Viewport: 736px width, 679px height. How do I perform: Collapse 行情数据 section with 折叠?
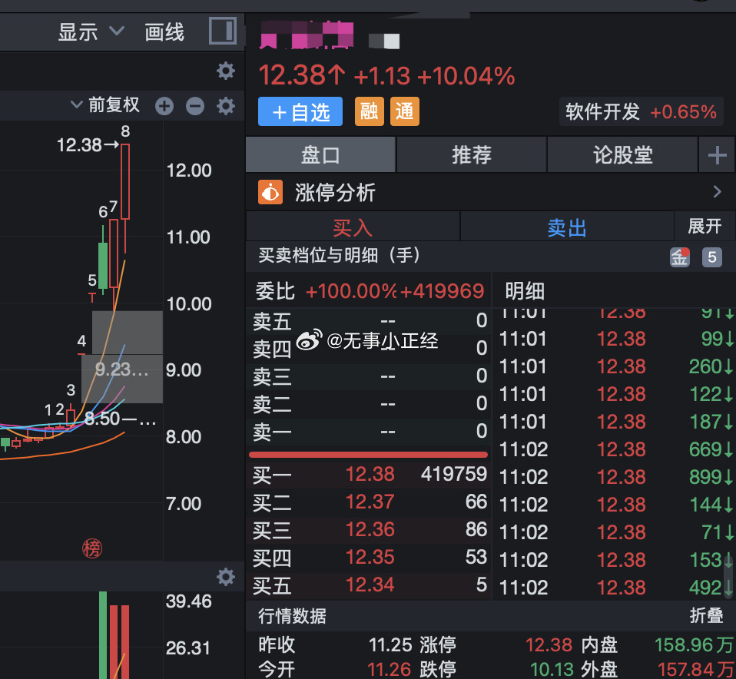coord(706,615)
